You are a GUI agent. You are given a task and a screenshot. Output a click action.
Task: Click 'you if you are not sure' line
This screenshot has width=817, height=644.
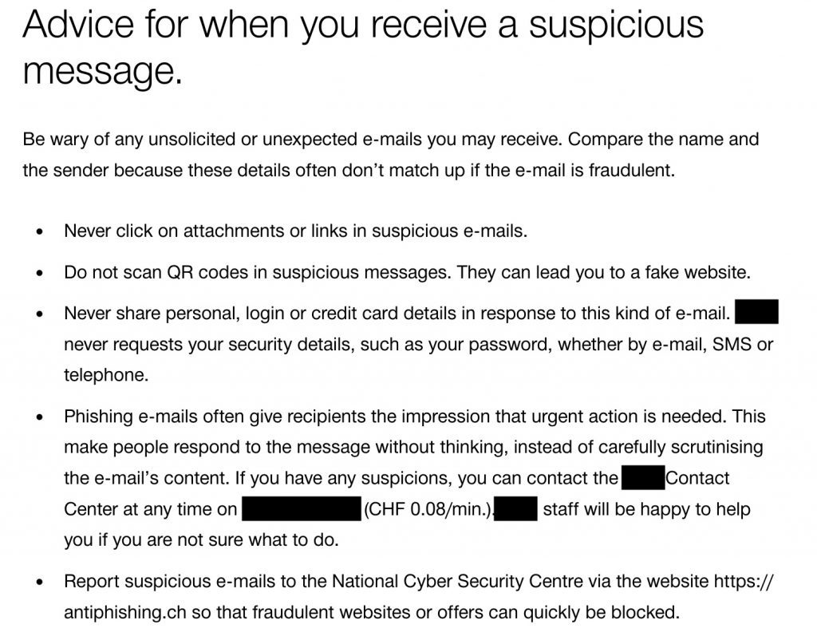point(201,539)
